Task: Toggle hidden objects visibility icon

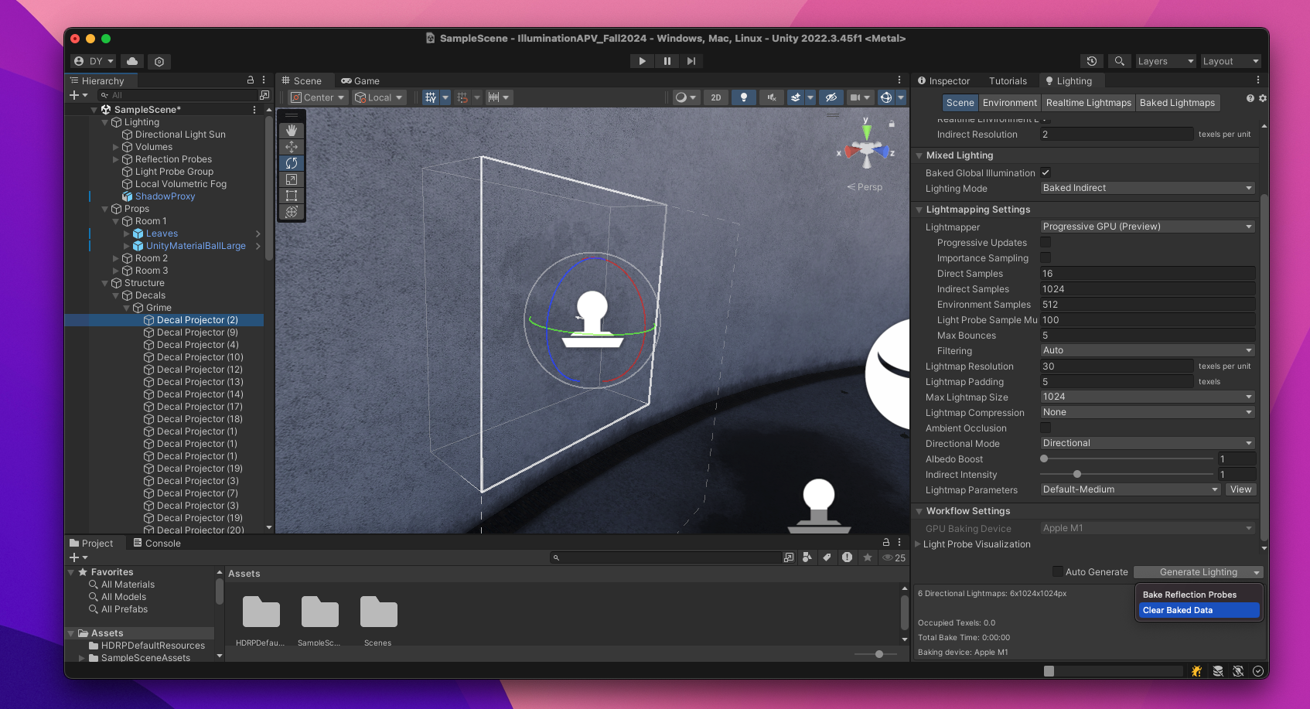Action: tap(831, 97)
